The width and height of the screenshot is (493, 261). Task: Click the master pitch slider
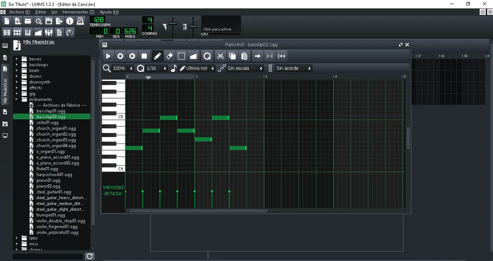click(x=193, y=27)
